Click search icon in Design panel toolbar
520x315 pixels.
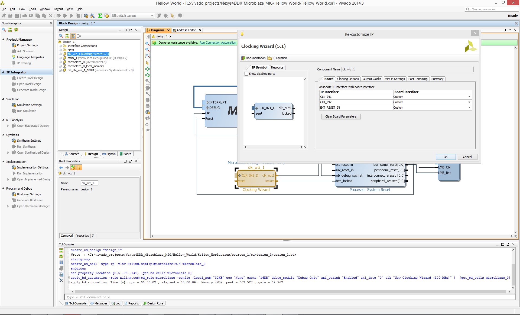pyautogui.click(x=61, y=36)
